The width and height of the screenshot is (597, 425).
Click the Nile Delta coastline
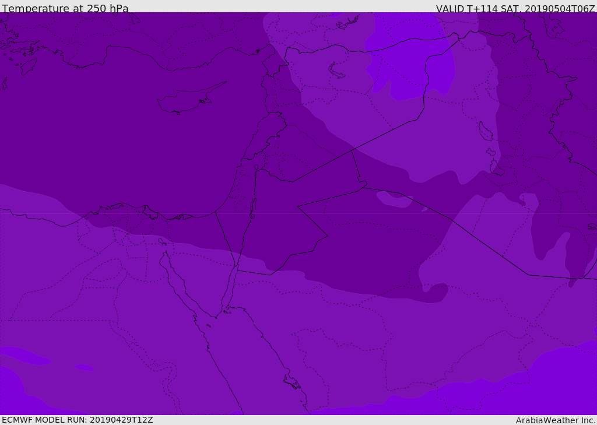[125, 206]
